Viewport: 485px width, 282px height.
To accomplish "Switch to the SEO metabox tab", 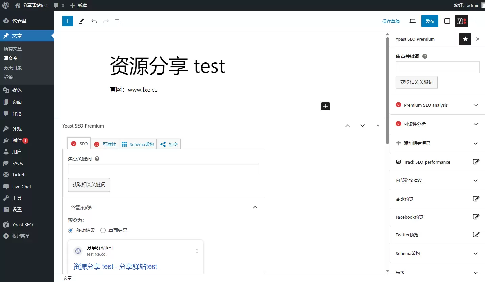I will [x=79, y=144].
